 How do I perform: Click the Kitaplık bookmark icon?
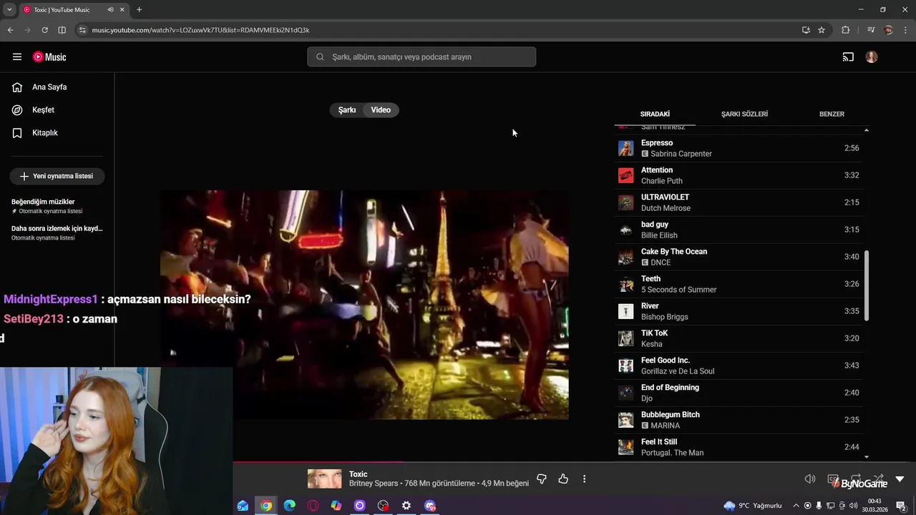(17, 133)
